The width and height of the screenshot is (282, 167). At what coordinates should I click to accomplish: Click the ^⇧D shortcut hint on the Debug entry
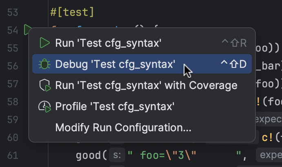233,64
